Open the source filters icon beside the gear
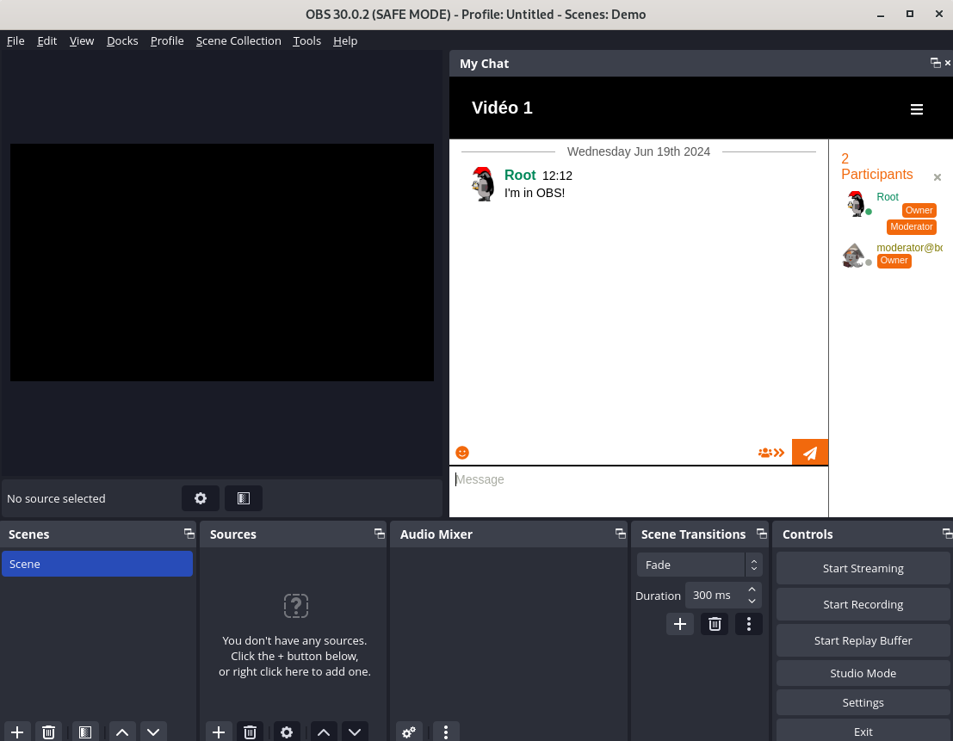The height and width of the screenshot is (741, 953). tap(244, 498)
